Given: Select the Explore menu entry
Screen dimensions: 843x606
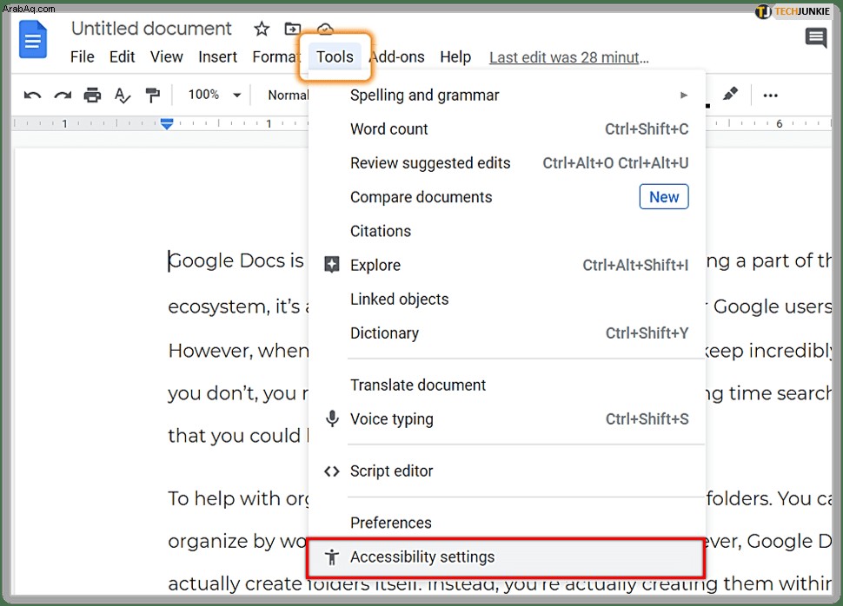Looking at the screenshot, I should 507,265.
